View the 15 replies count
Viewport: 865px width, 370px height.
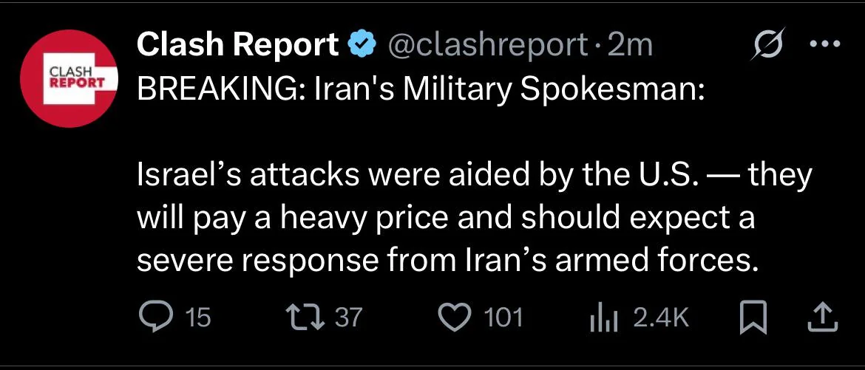click(x=198, y=318)
